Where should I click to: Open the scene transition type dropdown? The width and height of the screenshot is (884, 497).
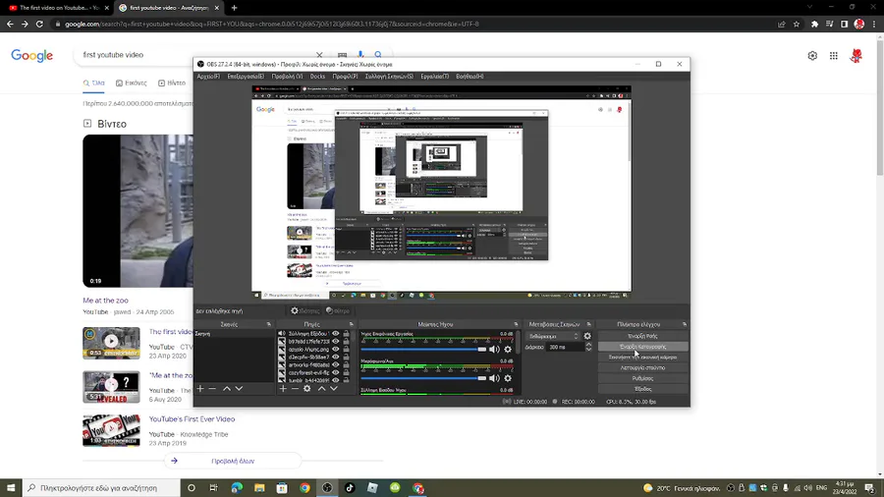[553, 336]
